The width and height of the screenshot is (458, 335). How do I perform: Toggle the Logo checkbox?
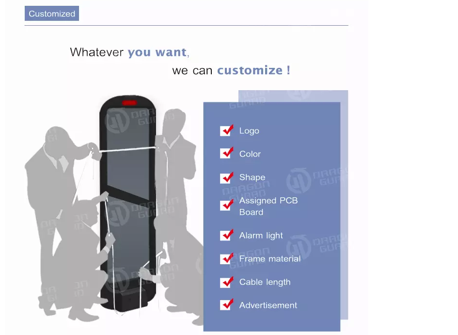click(226, 130)
